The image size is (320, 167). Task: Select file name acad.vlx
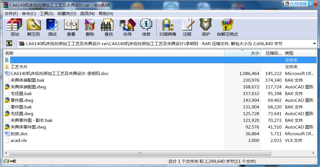[x=19, y=141]
